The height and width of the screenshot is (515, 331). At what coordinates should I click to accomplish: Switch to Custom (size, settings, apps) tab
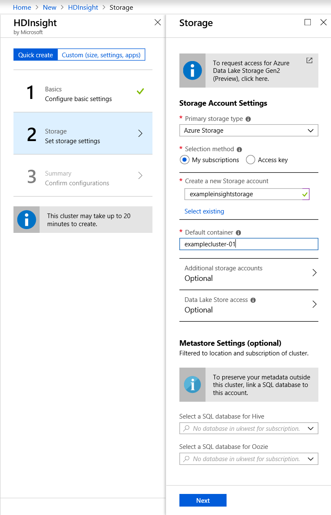(101, 55)
